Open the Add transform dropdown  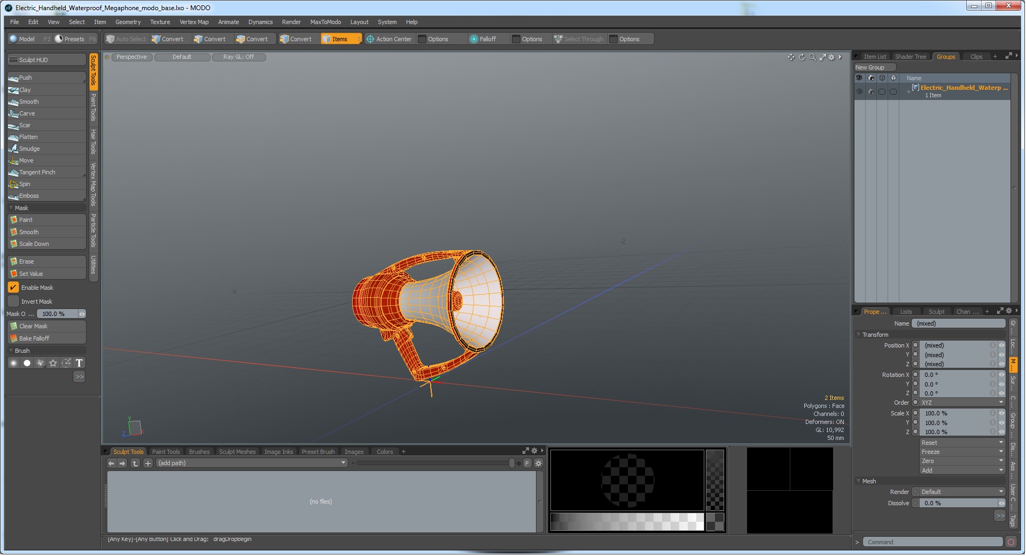point(963,470)
